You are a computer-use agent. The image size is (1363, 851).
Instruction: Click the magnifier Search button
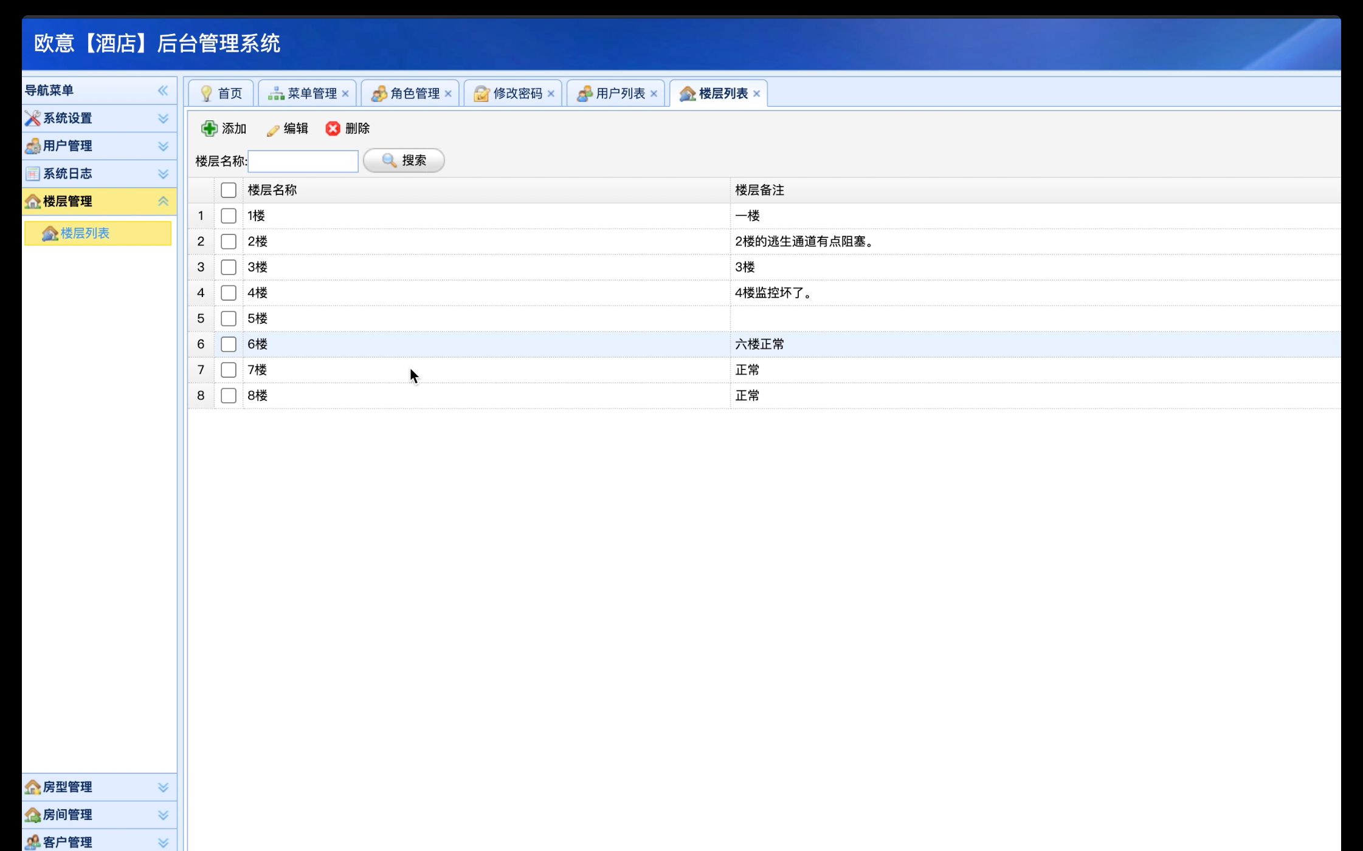tap(404, 160)
